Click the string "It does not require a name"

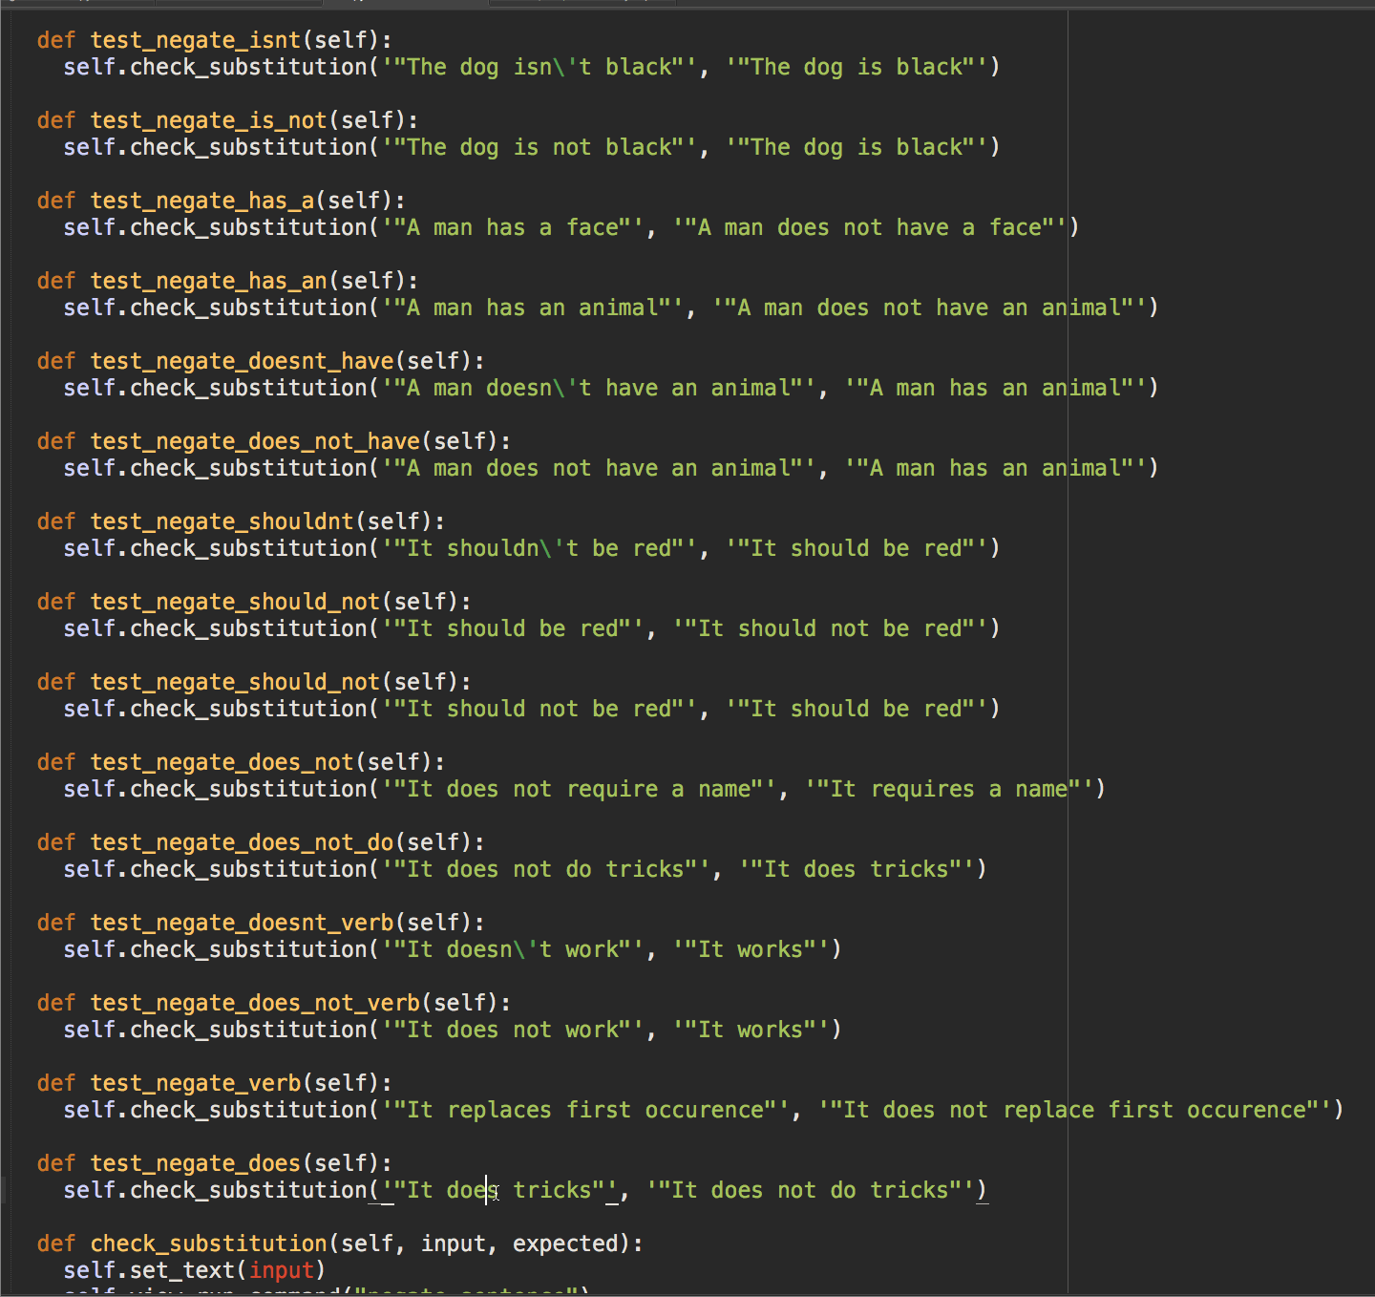[x=579, y=789]
